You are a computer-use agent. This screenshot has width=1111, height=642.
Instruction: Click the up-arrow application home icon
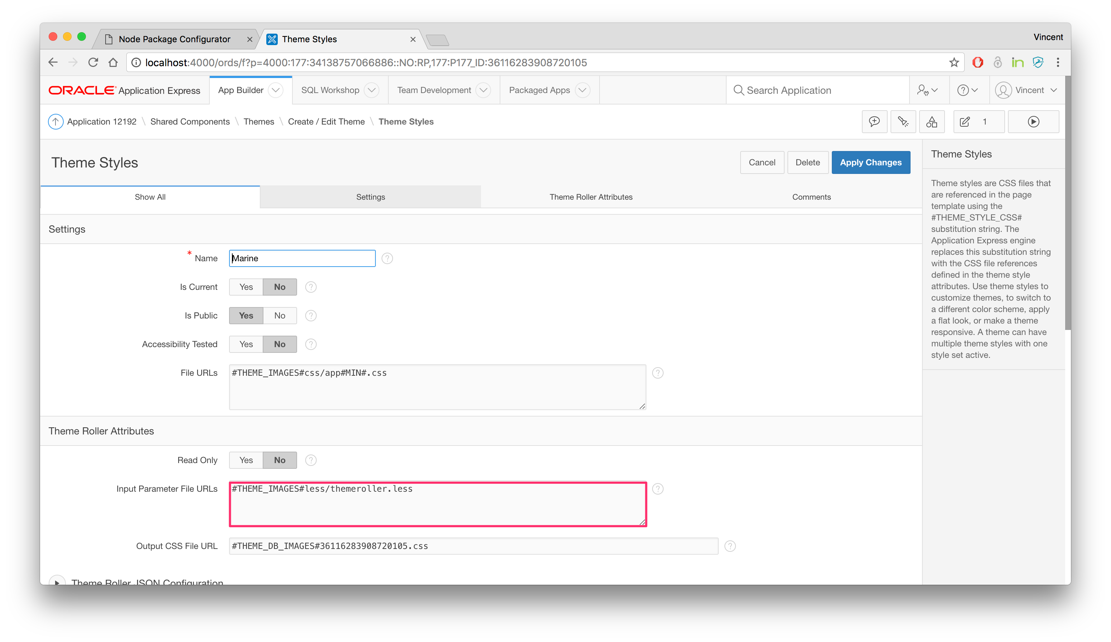coord(55,121)
